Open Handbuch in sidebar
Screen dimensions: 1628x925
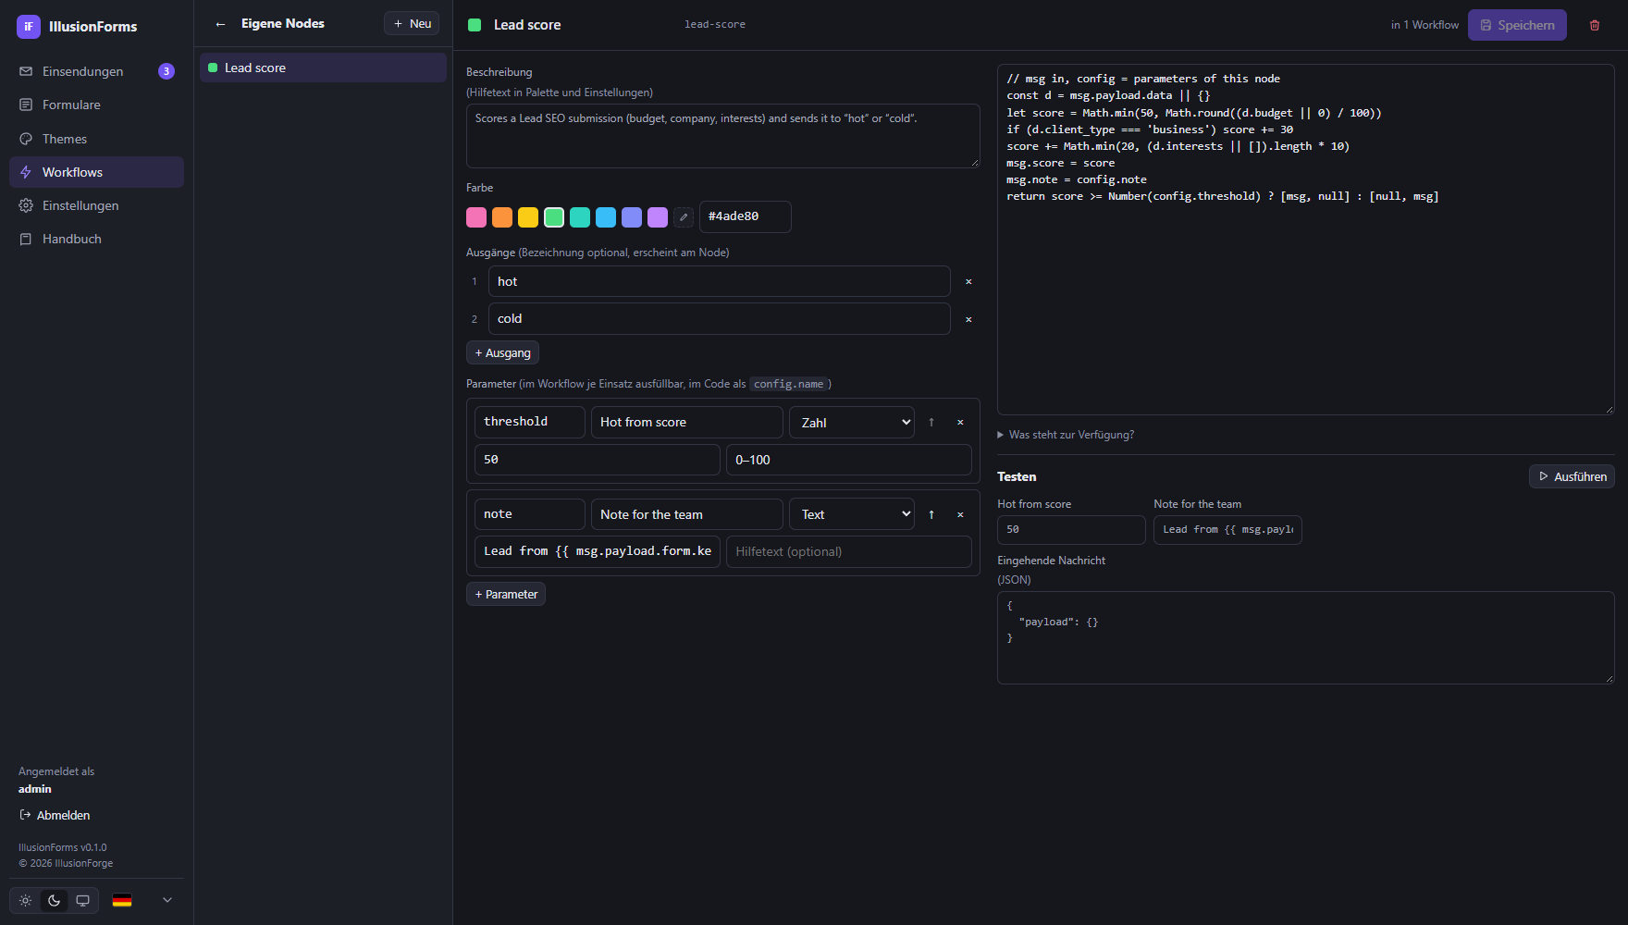click(96, 239)
